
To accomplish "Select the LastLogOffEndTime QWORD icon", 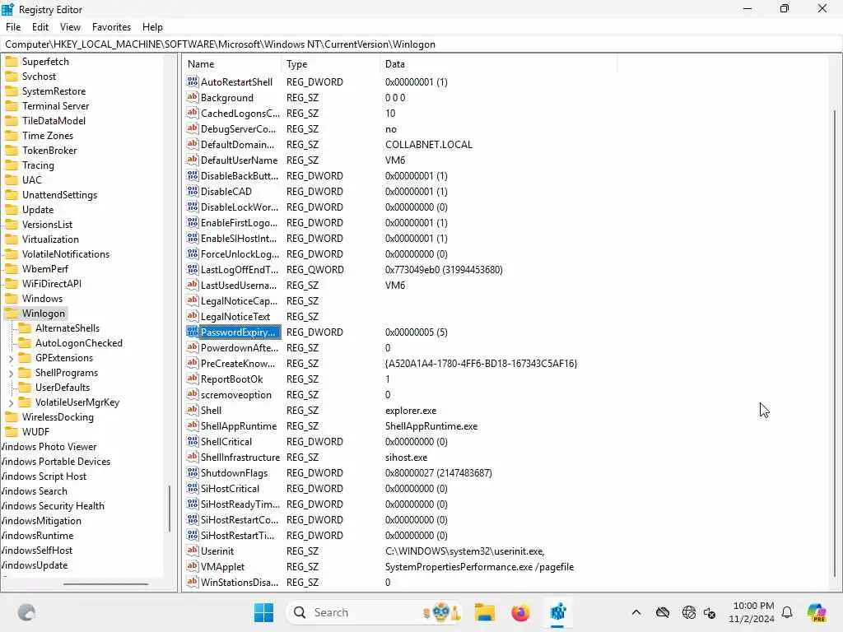I will pyautogui.click(x=193, y=269).
